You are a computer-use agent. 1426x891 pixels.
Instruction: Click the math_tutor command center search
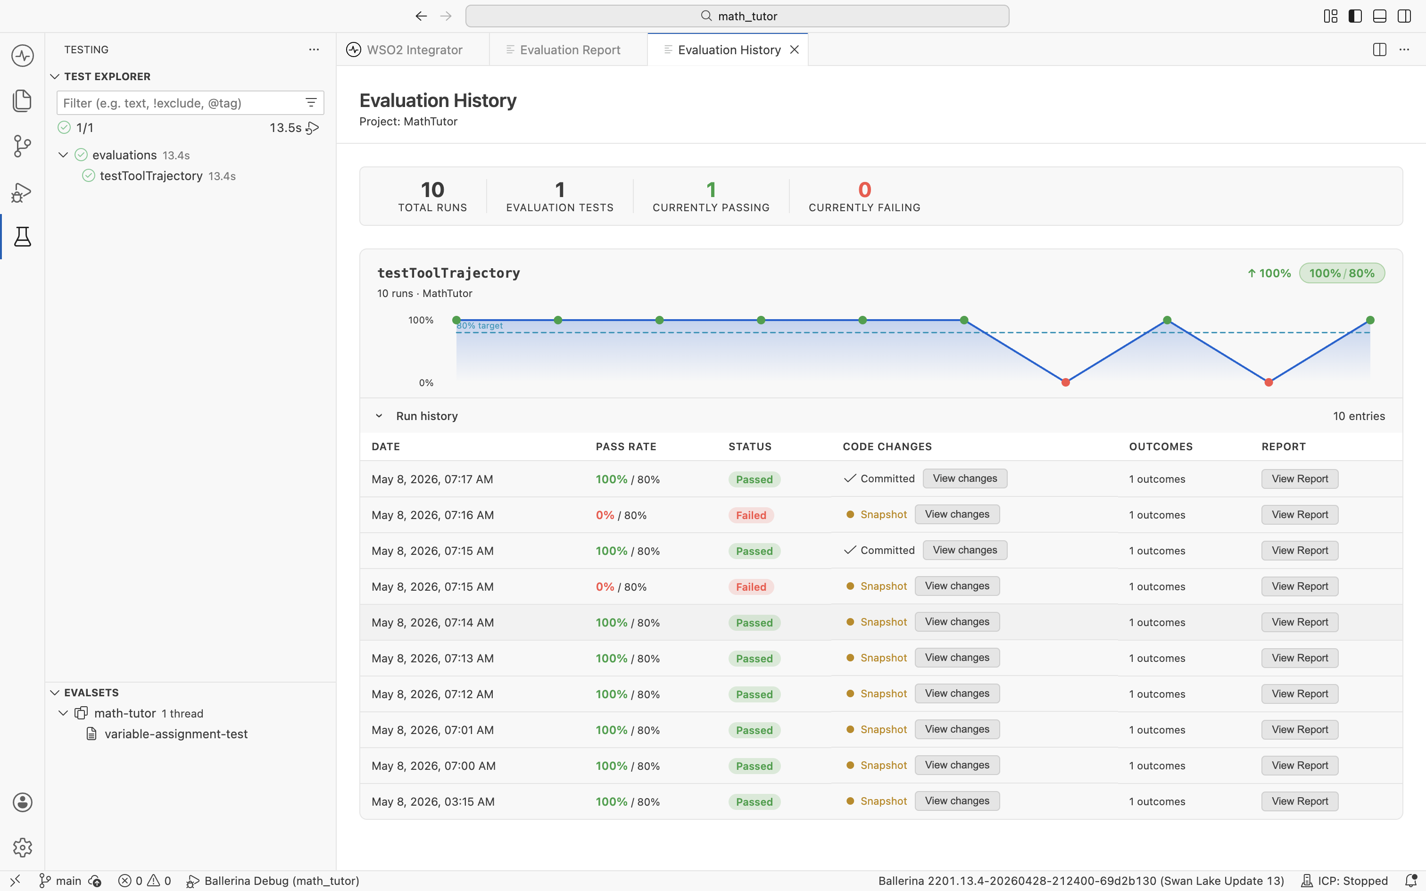(x=737, y=16)
